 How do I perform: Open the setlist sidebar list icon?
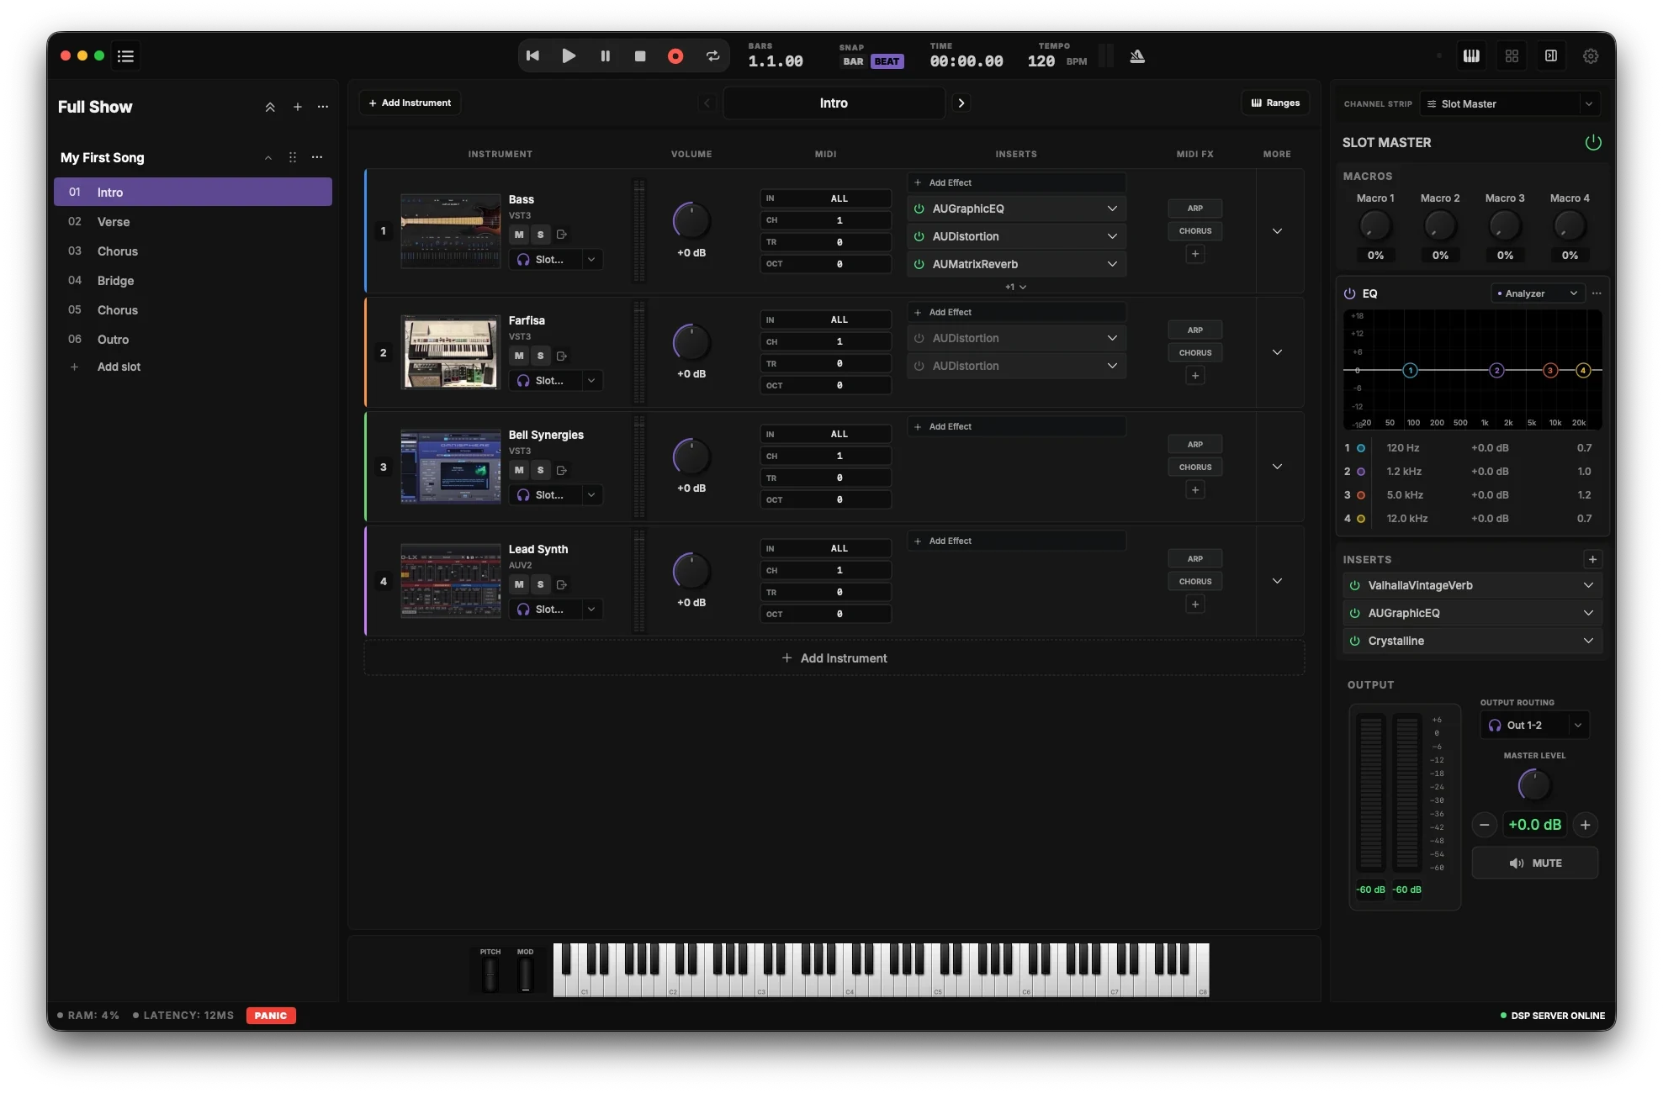126,56
